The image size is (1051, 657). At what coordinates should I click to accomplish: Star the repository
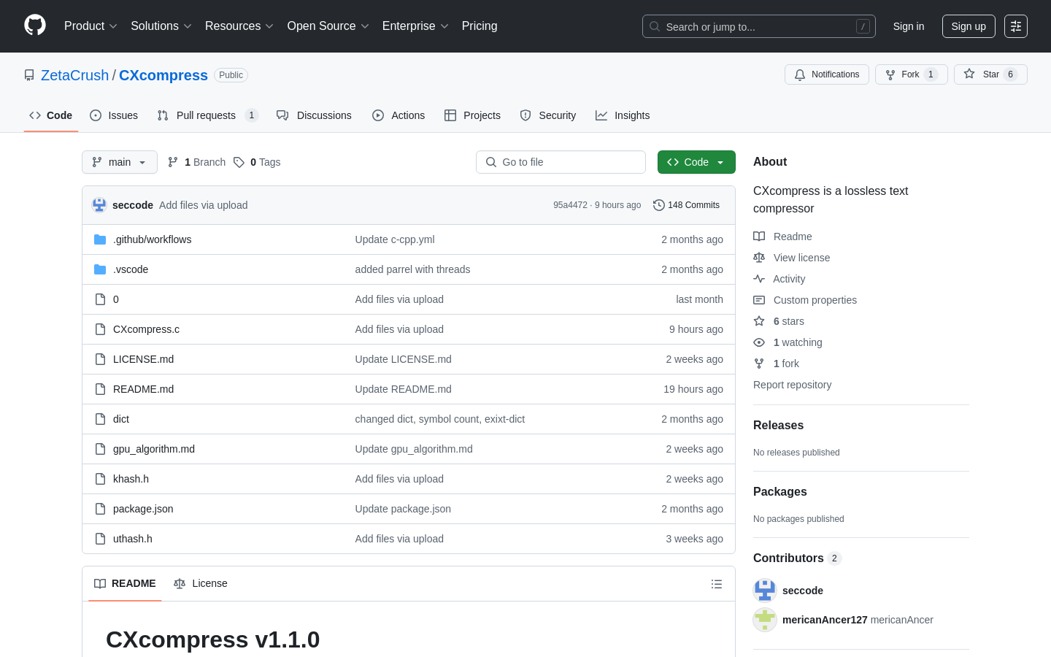pos(990,74)
